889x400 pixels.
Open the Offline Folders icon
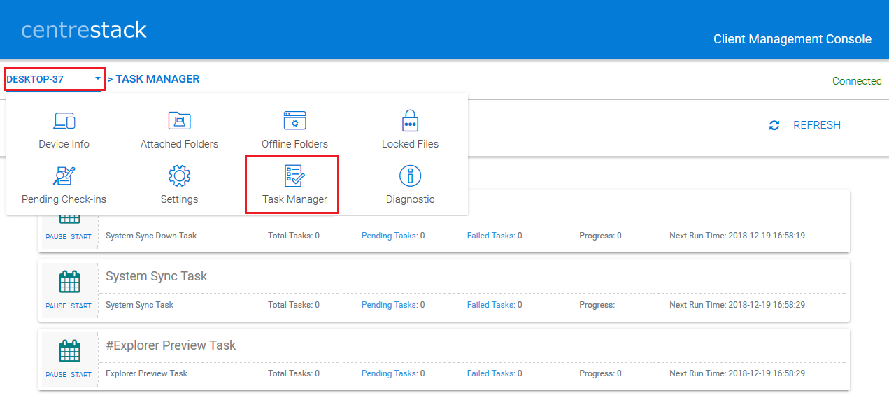click(x=294, y=120)
